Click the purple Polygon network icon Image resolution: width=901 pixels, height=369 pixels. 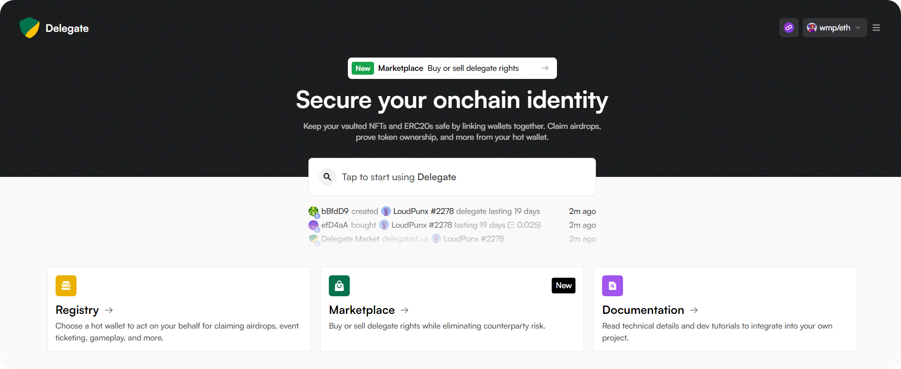tap(789, 28)
